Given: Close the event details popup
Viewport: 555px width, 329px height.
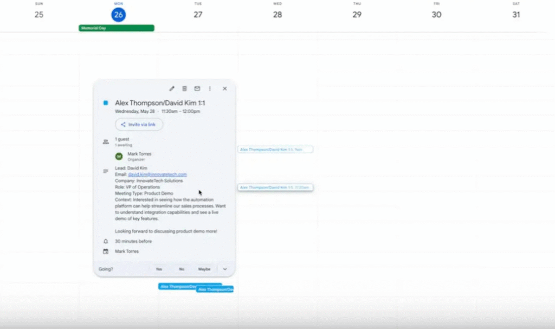Looking at the screenshot, I should (x=225, y=88).
